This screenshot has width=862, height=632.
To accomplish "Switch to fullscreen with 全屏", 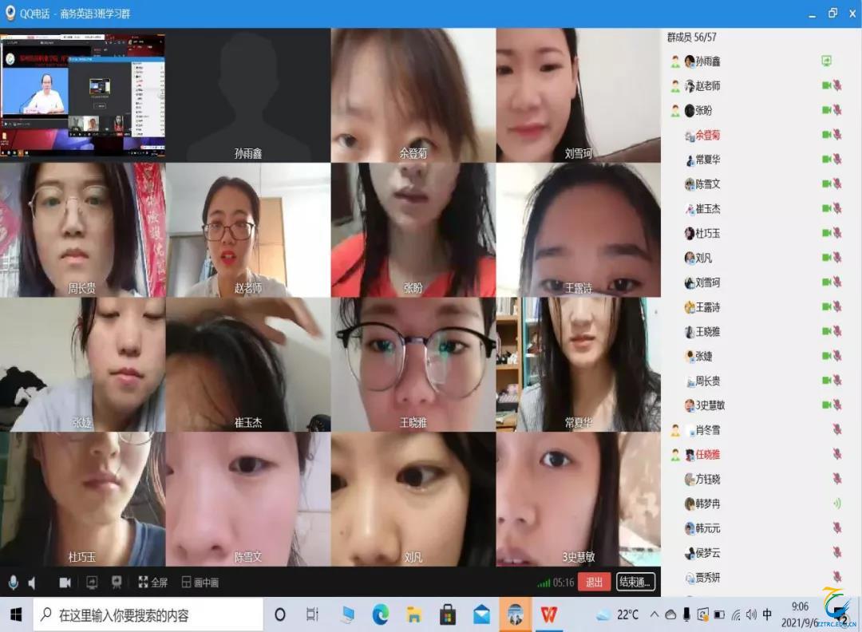I will 152,583.
